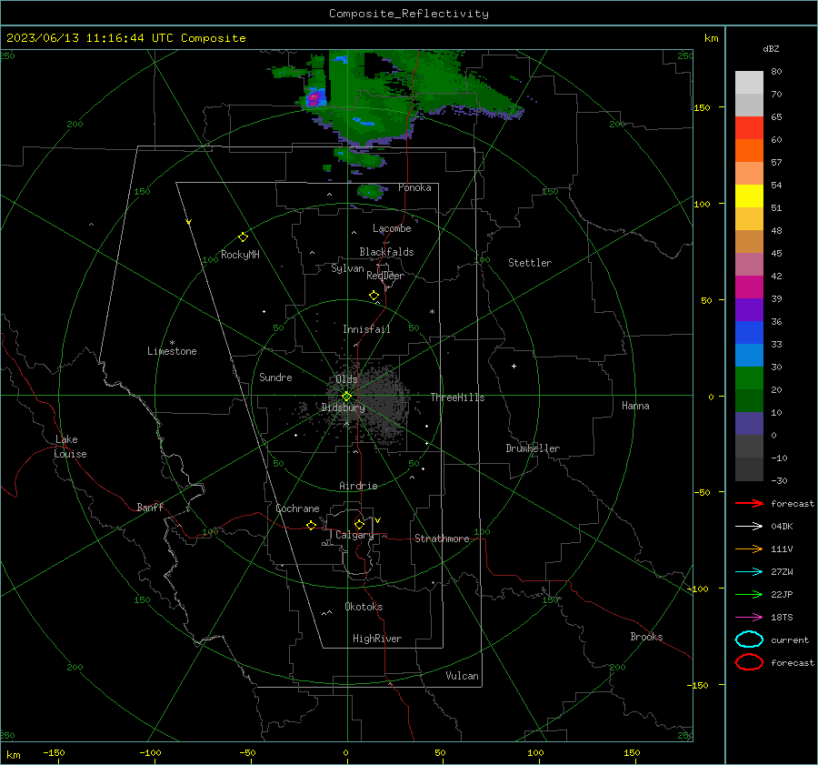Click the asterisk marker above Limestone
The height and width of the screenshot is (765, 818).
click(x=172, y=343)
